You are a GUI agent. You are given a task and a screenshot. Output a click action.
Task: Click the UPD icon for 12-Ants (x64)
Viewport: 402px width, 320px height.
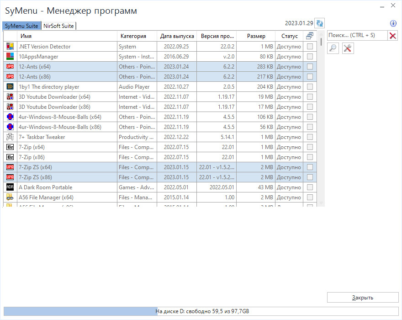point(10,66)
